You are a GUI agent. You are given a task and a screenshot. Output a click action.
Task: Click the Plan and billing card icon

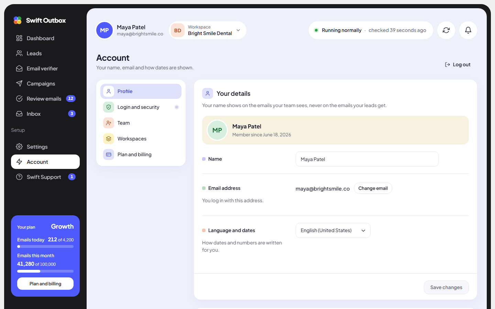109,154
